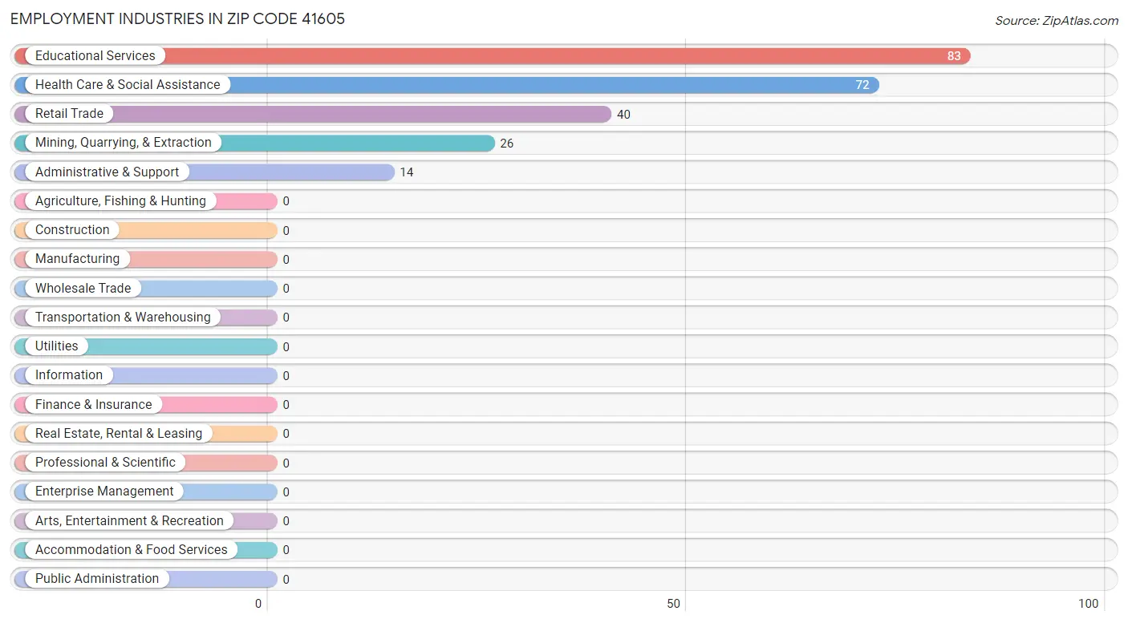
Task: Click the value 83 on Educational Services bar
Action: (954, 56)
